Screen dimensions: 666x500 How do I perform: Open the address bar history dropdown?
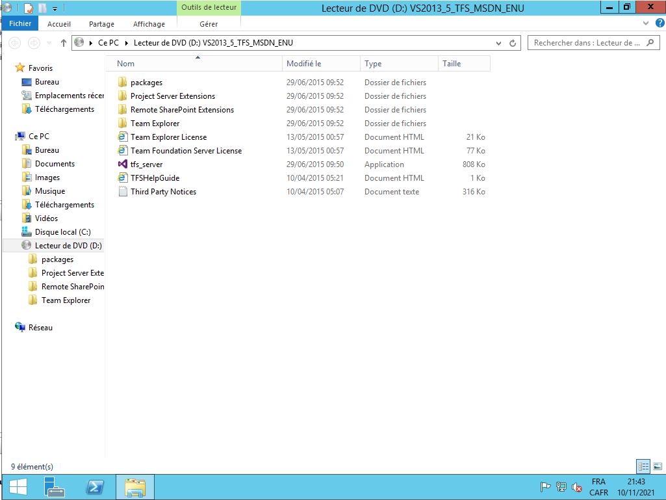click(498, 43)
